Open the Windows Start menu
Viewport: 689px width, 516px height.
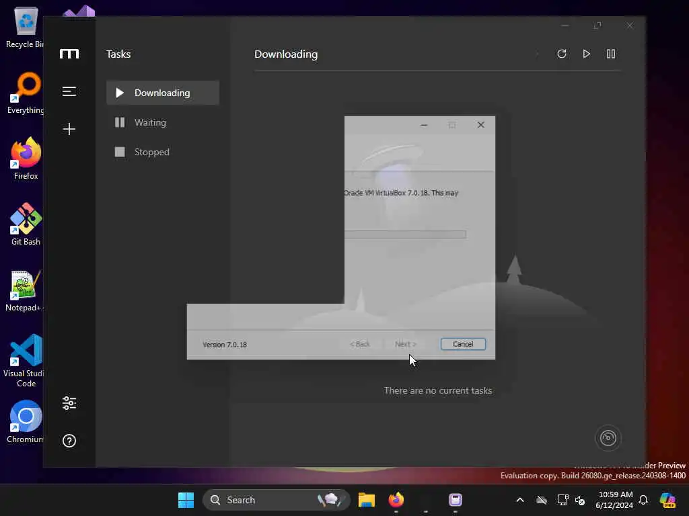click(x=186, y=500)
